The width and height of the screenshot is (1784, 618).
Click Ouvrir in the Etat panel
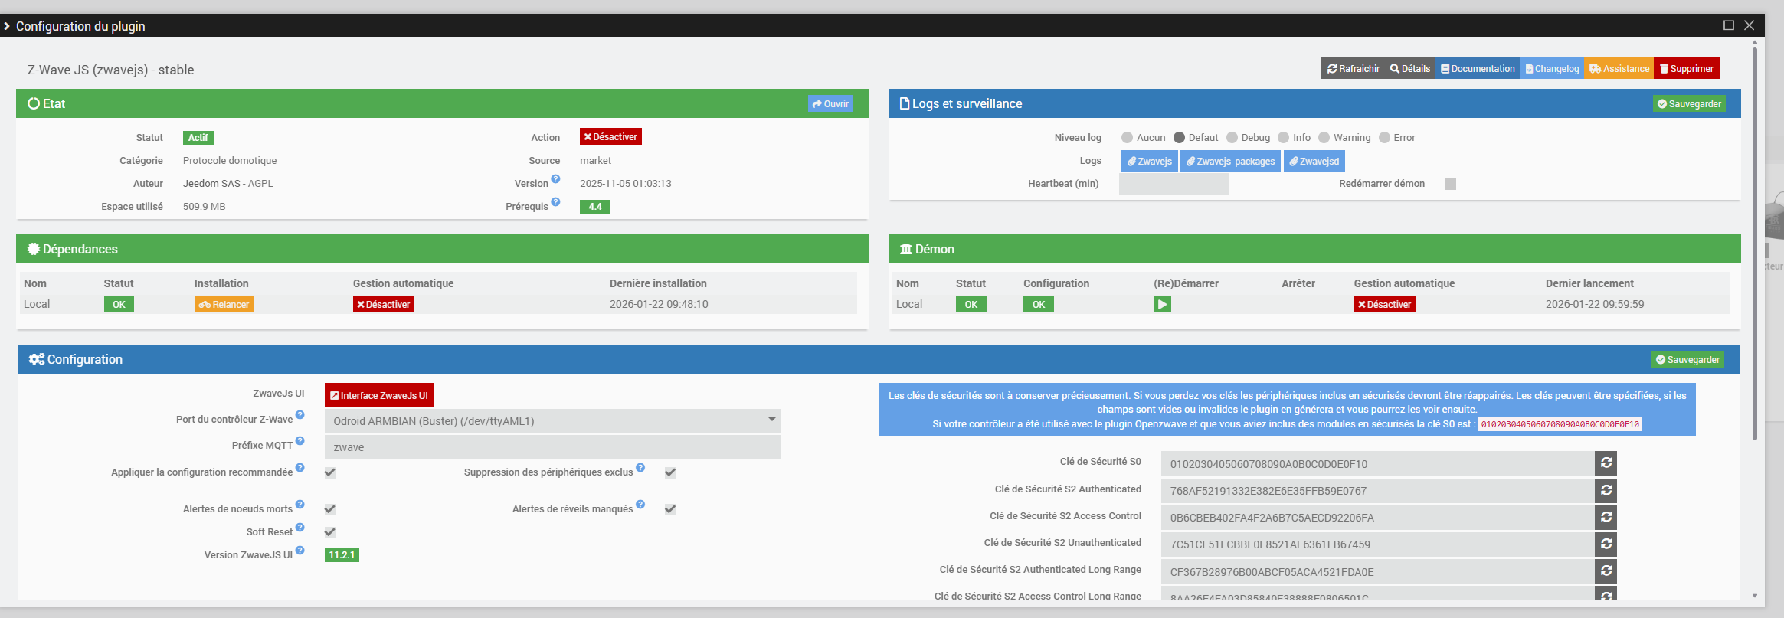pos(830,103)
